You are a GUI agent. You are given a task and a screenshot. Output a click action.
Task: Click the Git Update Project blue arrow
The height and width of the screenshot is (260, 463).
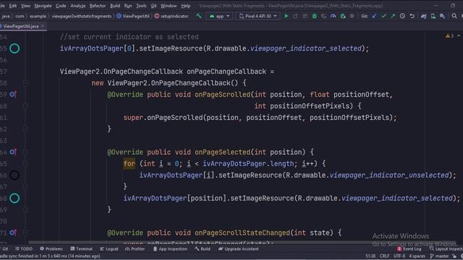point(374,16)
